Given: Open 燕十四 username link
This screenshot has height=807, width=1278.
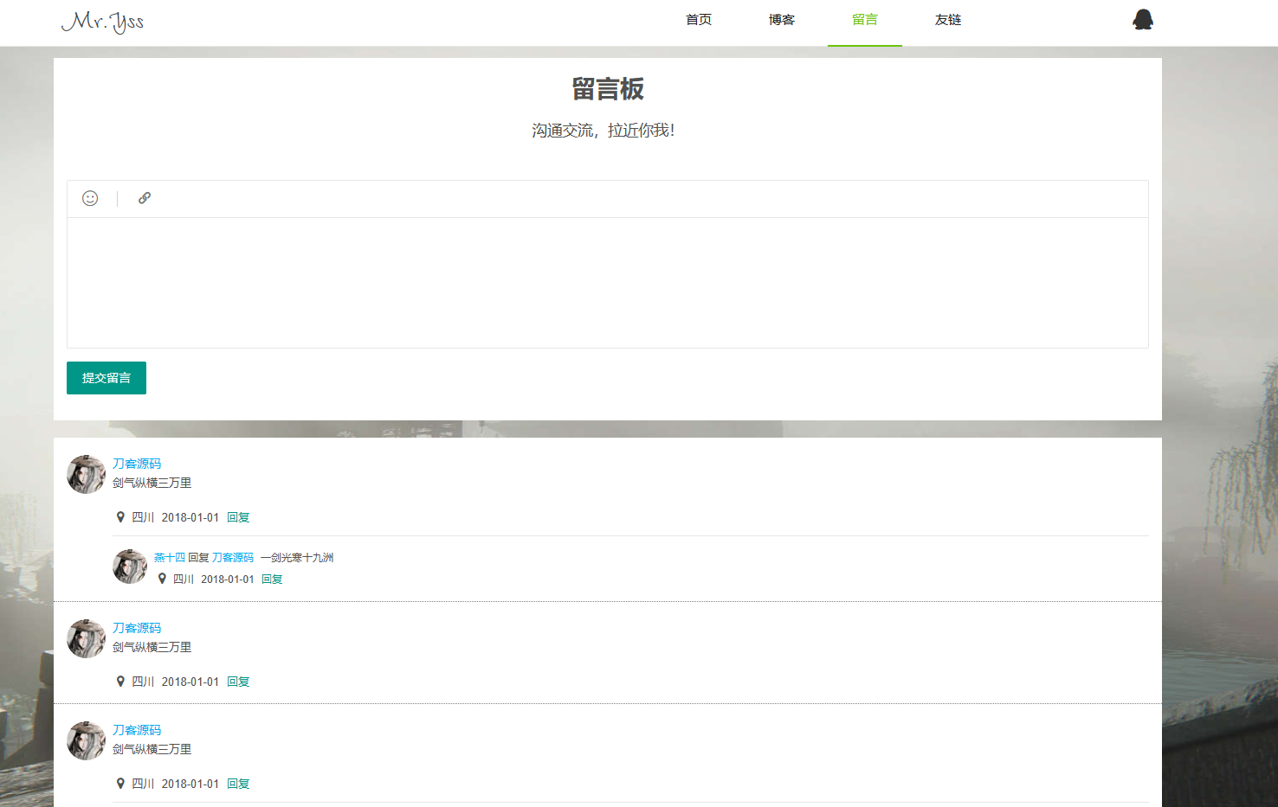Looking at the screenshot, I should [x=170, y=558].
